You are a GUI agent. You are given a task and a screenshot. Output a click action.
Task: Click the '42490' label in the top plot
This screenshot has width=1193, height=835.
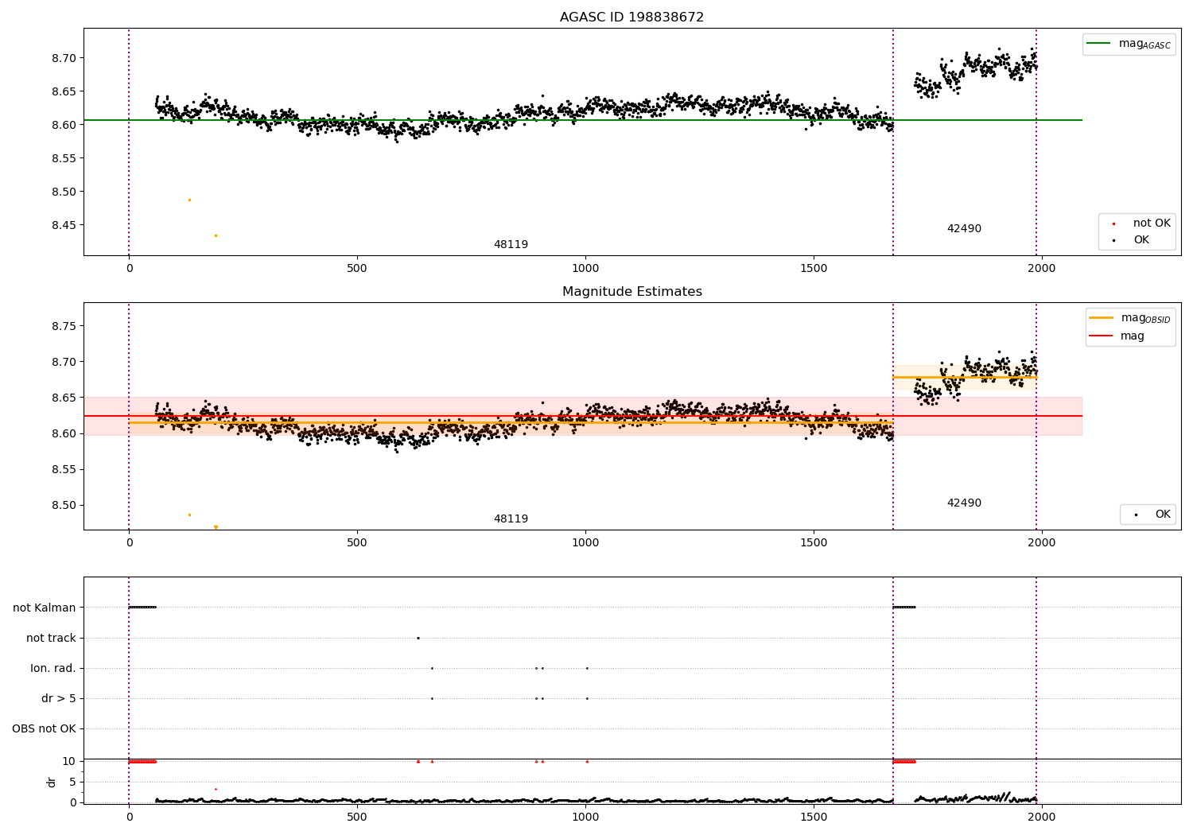pos(964,229)
